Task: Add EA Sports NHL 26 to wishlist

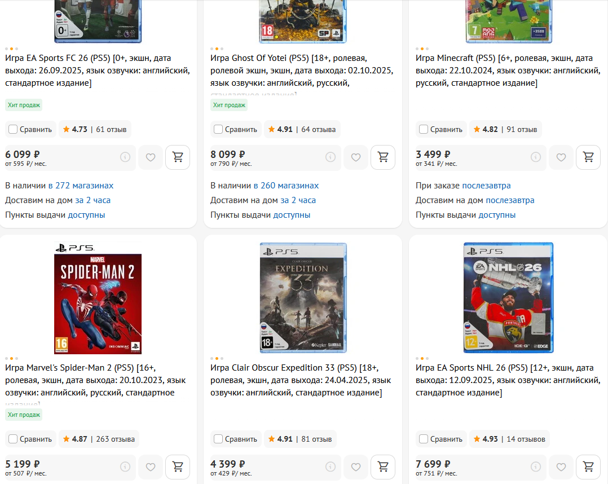Action: 561,467
